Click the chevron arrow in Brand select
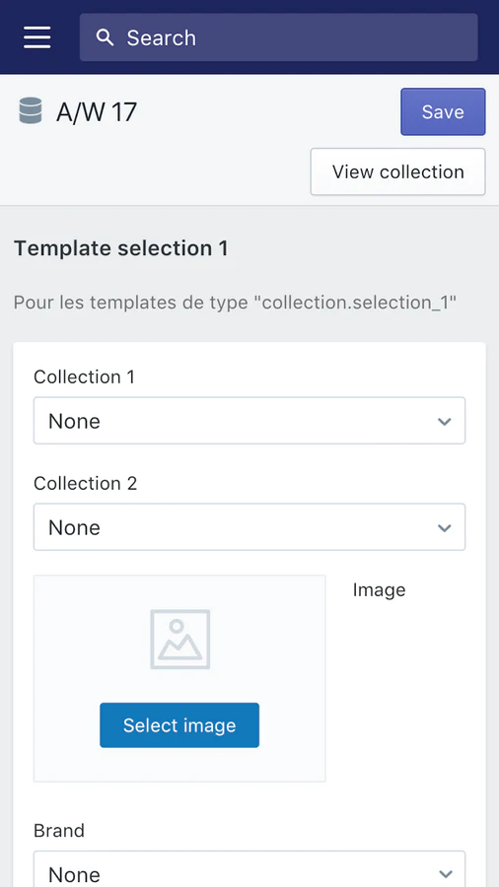 coord(445,874)
